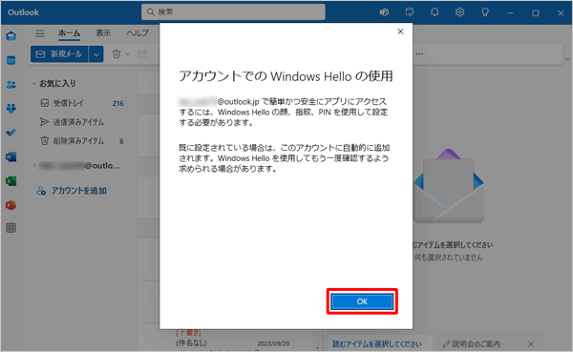
Task: Open the 新規メール dropdown arrow
Action: click(96, 54)
